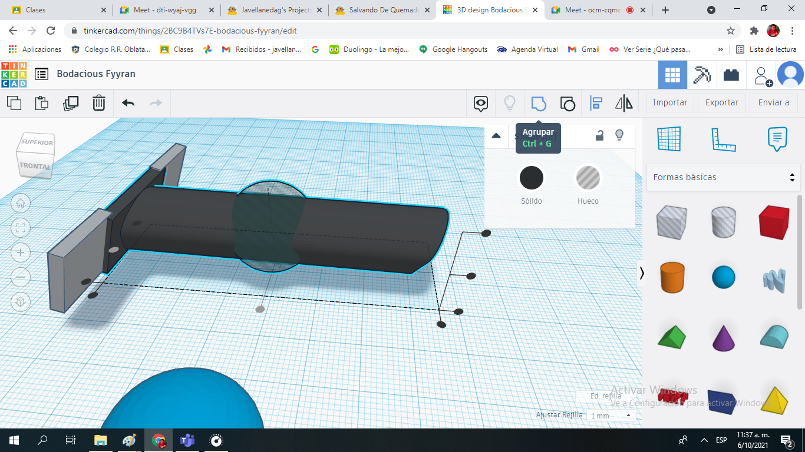Open the Formas básicas shapes dropdown
The height and width of the screenshot is (452, 805).
coord(724,177)
